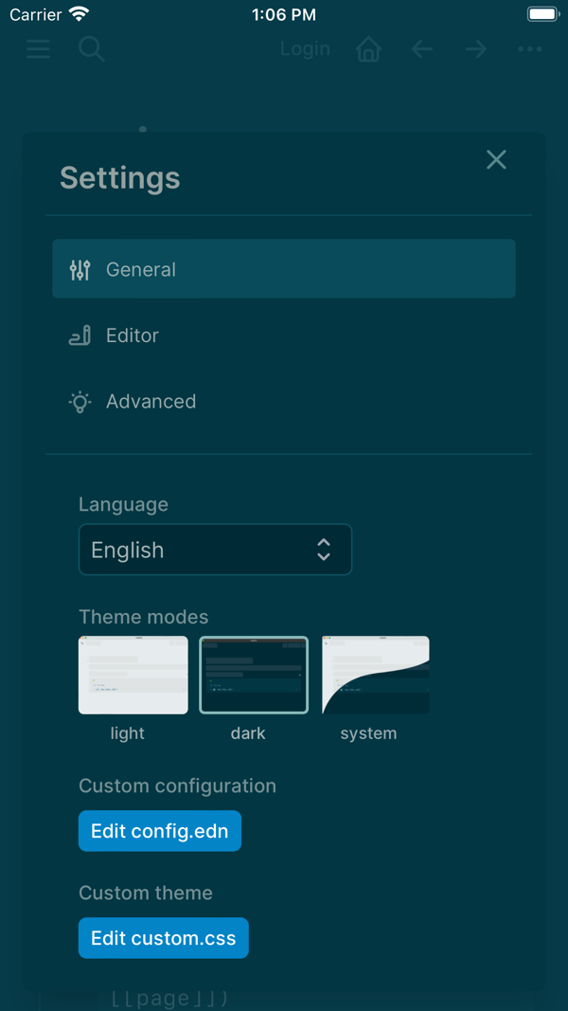Click the Edit config.edn button
This screenshot has width=568, height=1011.
[160, 831]
